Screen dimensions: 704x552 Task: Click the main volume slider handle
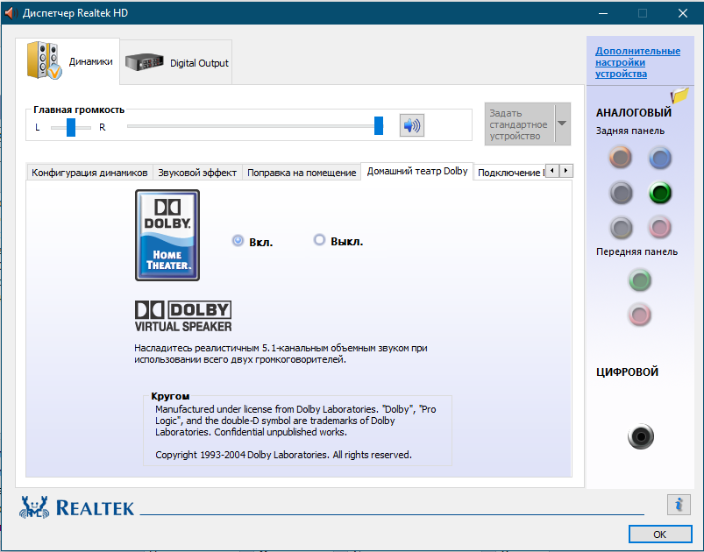tap(379, 125)
